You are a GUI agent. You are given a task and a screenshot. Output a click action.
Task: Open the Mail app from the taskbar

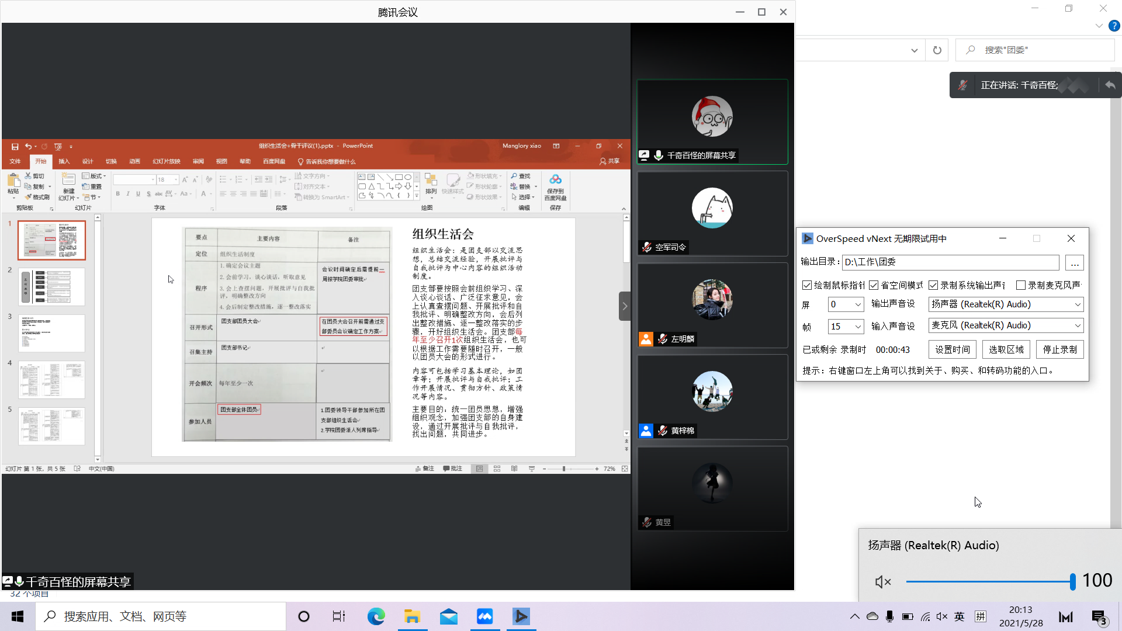448,616
